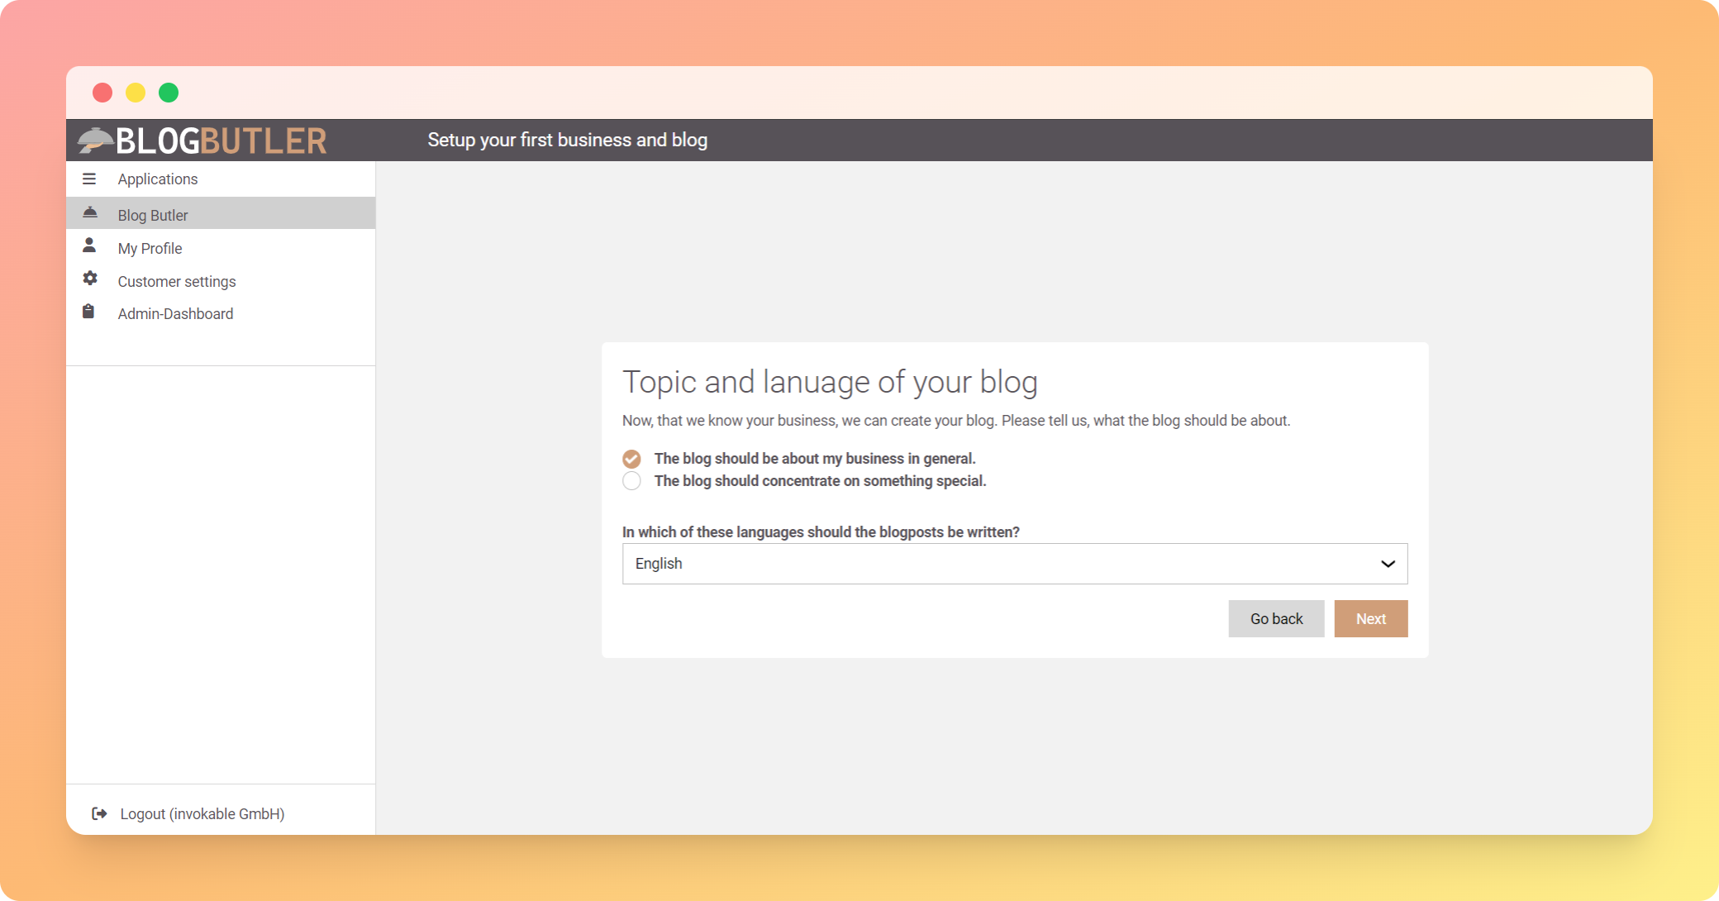
Task: Click Logout (invokable GmbH) link
Action: click(202, 813)
